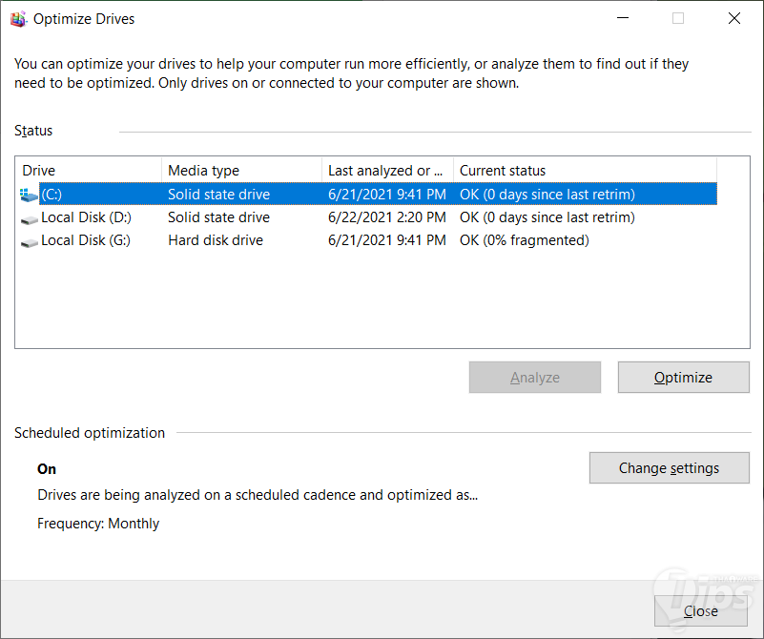Click the Local Disk D: drive icon
Image resolution: width=764 pixels, height=639 pixels.
click(29, 218)
